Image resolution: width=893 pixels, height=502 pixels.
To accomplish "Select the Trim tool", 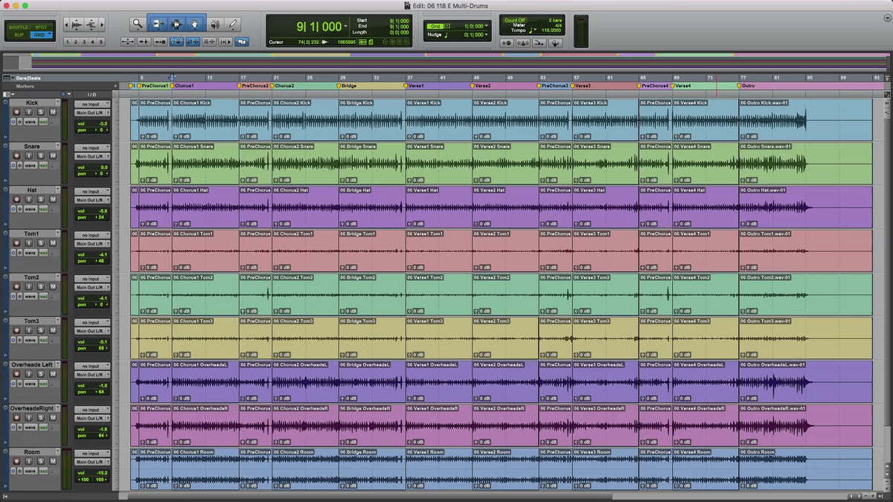I will (159, 24).
